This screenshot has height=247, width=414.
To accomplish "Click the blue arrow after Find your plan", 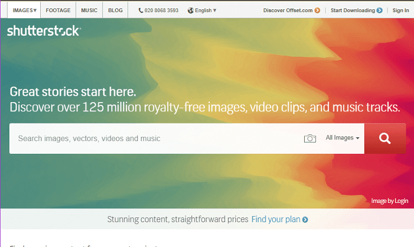I will [x=305, y=219].
